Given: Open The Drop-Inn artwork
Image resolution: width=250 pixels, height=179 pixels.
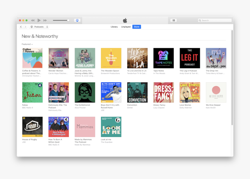Looking at the screenshot, I should click(216, 58).
